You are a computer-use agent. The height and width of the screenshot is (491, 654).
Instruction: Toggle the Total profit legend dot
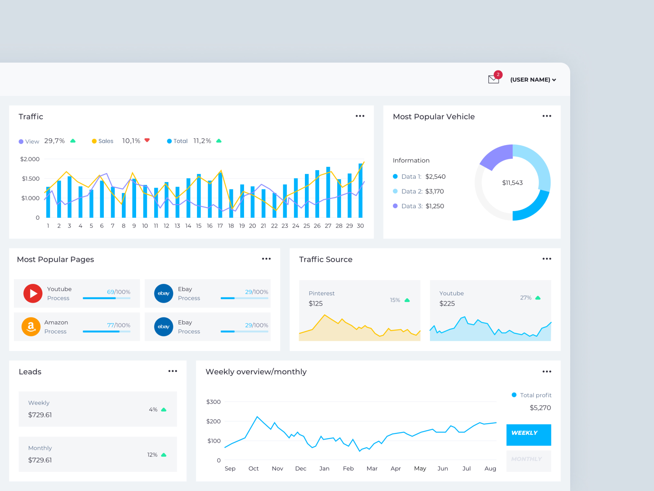click(x=514, y=395)
